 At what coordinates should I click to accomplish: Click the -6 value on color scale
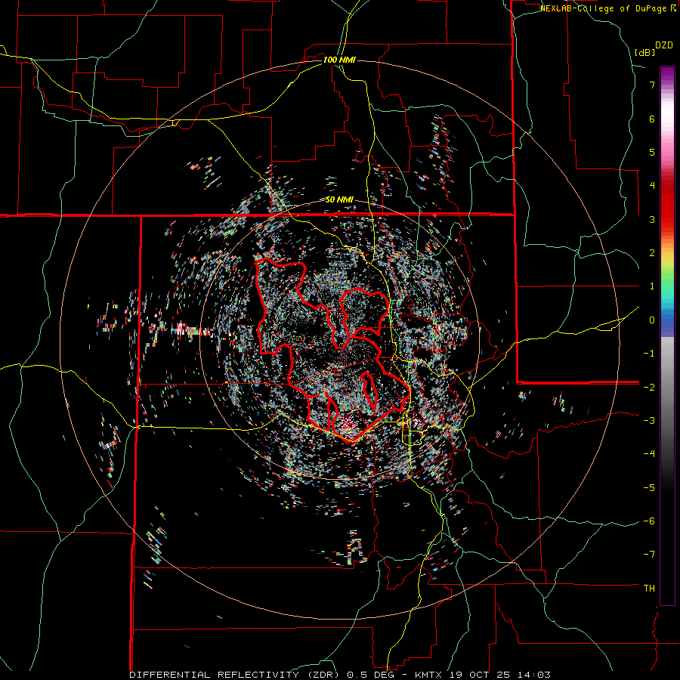pyautogui.click(x=649, y=521)
